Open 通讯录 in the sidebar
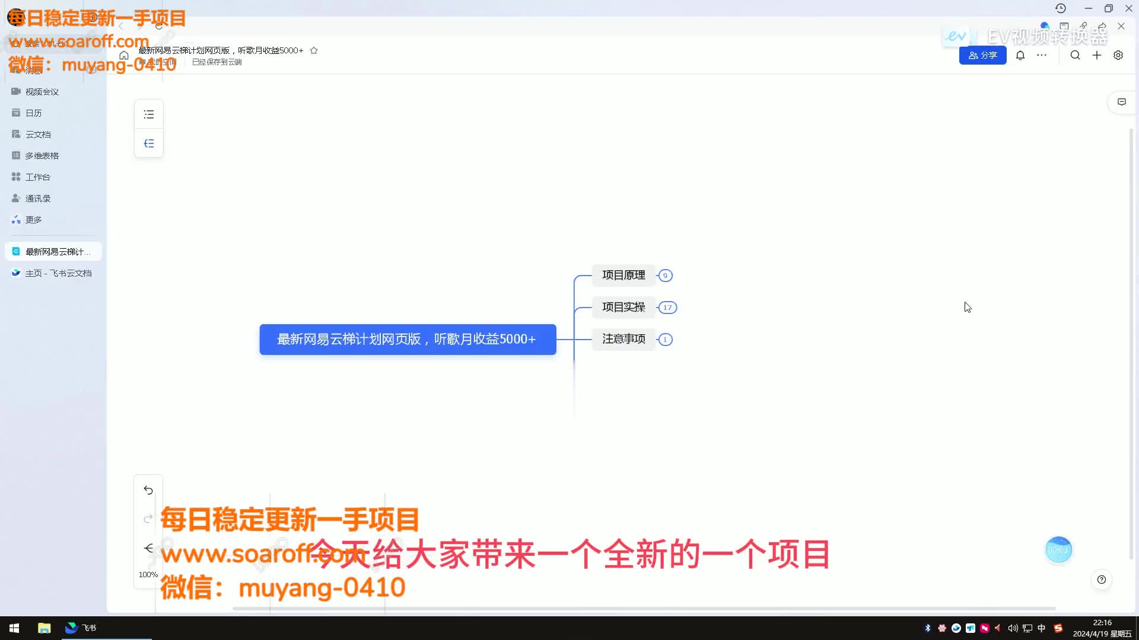 tap(53, 199)
